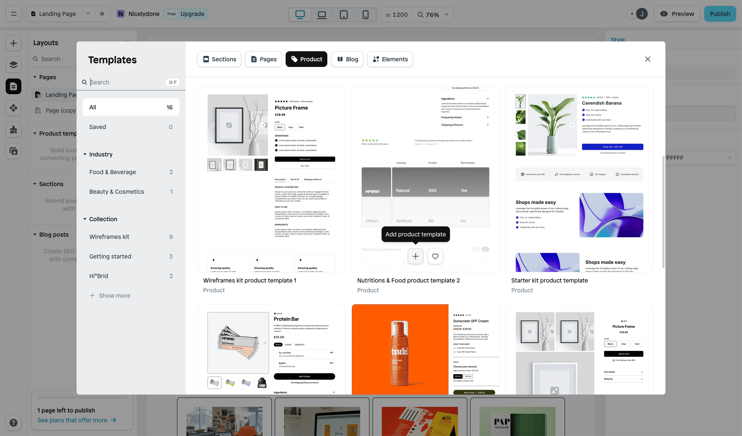This screenshot has width=742, height=436.
Task: Select mobile phone viewport icon
Action: 365,15
